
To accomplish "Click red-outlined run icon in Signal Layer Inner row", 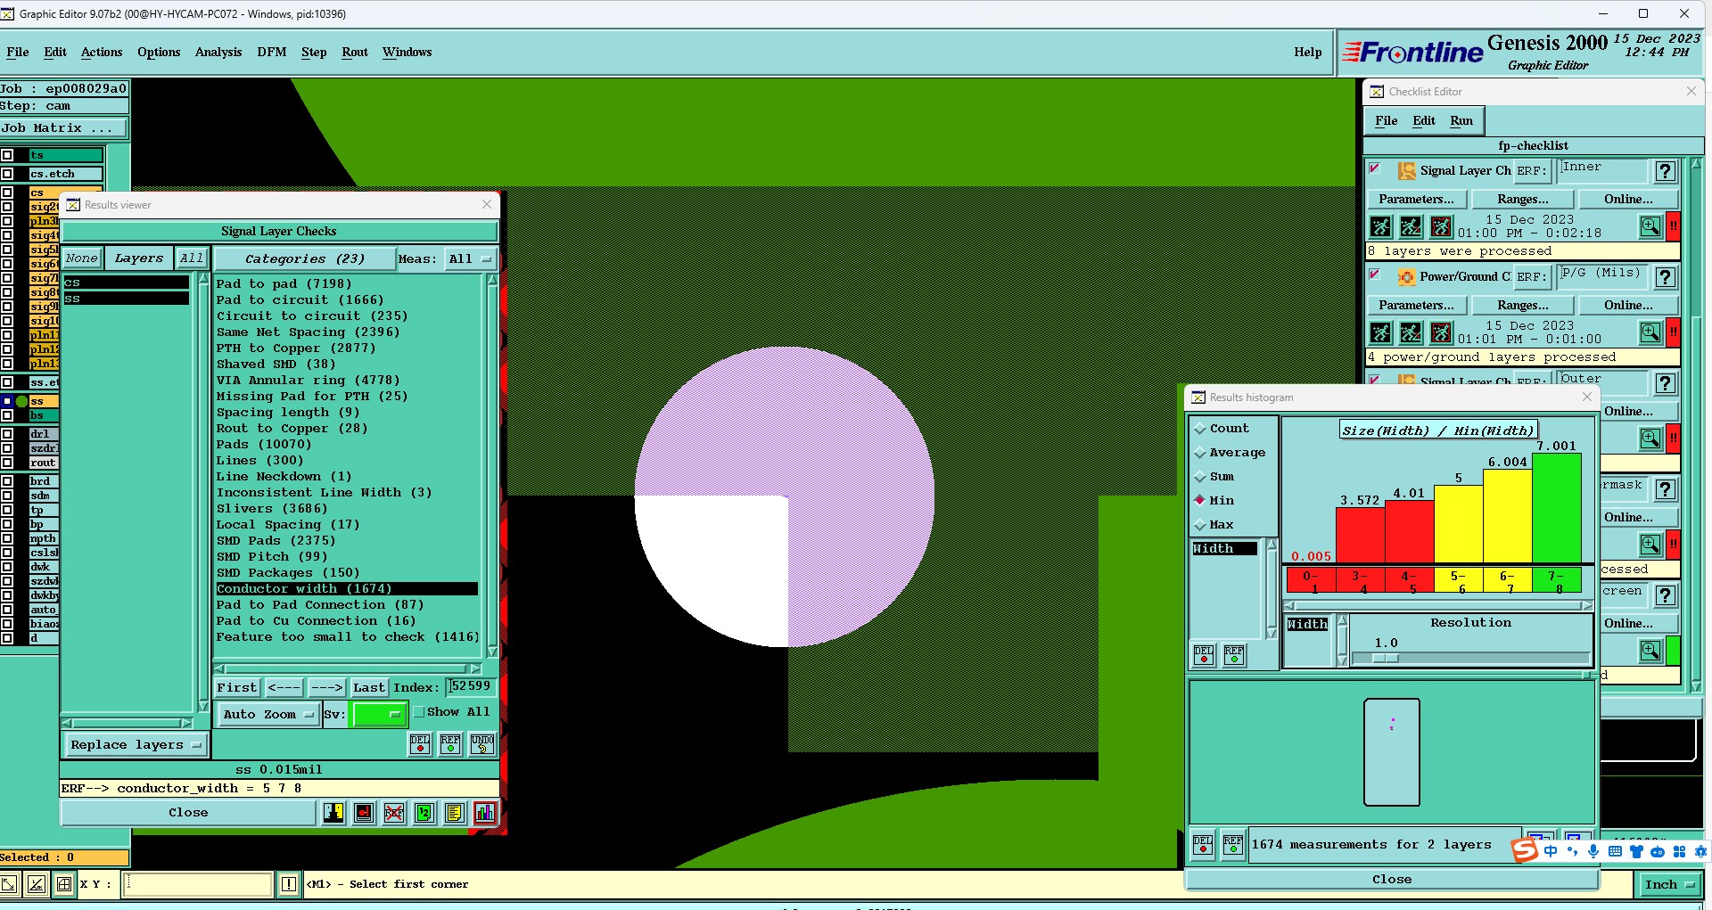I will pyautogui.click(x=1441, y=226).
